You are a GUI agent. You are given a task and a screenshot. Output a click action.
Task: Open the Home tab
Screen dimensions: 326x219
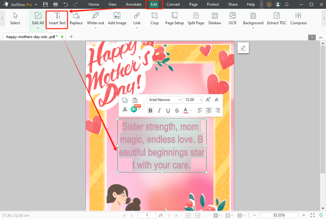tap(94, 4)
